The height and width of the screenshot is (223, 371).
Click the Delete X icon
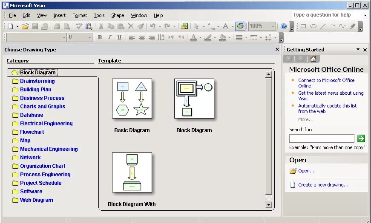tap(131, 26)
